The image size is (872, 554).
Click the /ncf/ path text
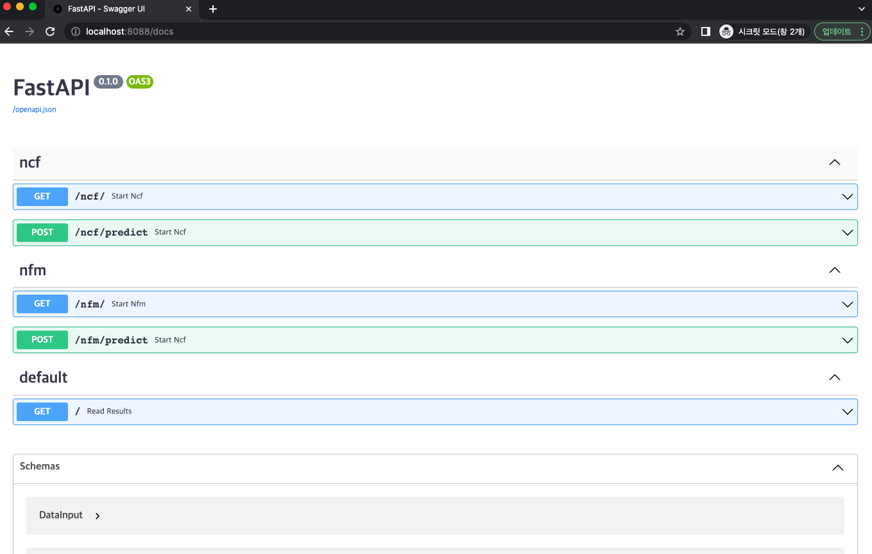coord(90,196)
